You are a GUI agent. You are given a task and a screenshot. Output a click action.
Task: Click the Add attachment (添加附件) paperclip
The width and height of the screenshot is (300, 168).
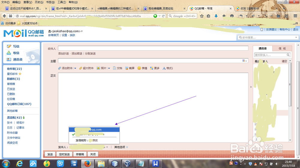[x=65, y=68]
